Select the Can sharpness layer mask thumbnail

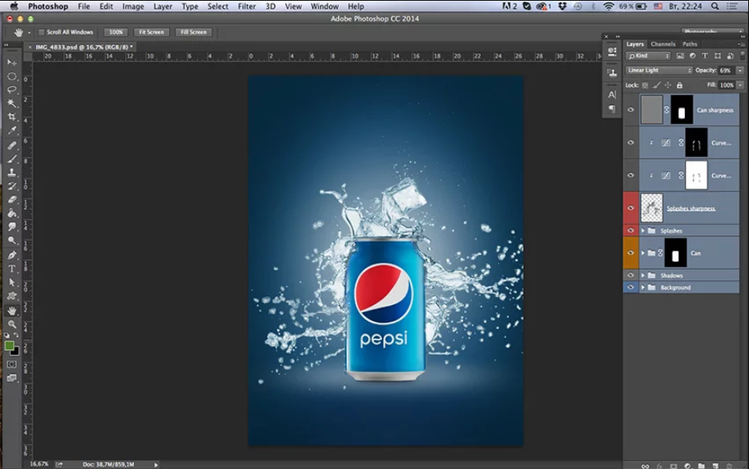coord(682,110)
